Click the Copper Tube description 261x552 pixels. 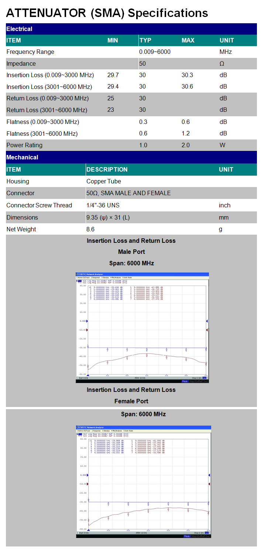pyautogui.click(x=104, y=181)
